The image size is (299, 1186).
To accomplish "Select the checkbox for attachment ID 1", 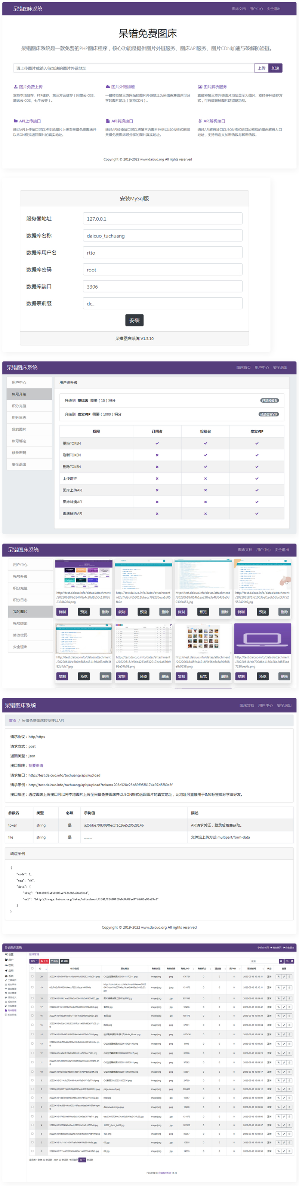I will [x=32, y=1151].
